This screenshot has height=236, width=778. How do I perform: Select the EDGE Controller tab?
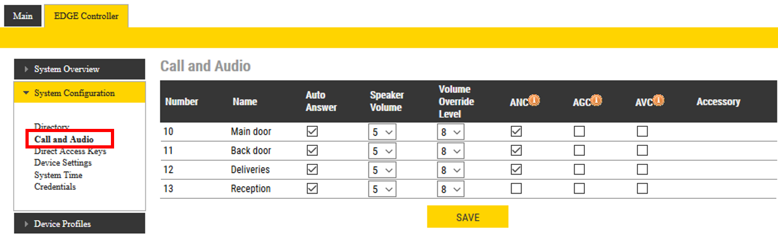pyautogui.click(x=86, y=16)
